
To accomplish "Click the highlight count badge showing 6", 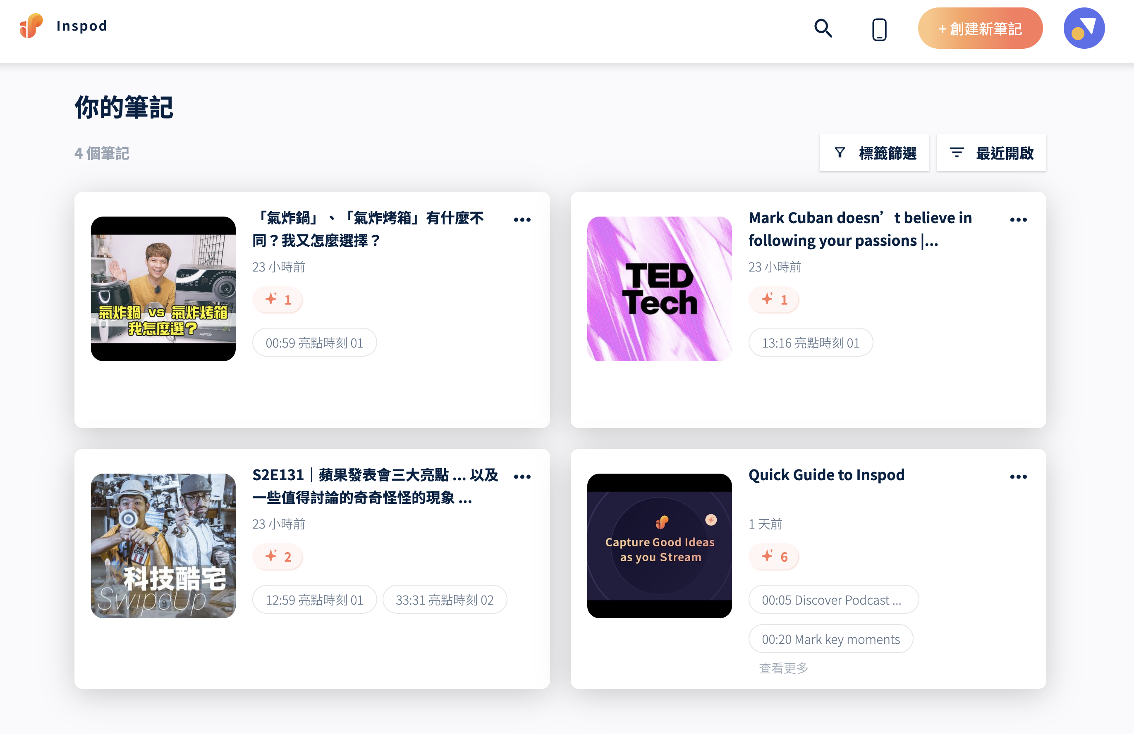I will pos(774,556).
